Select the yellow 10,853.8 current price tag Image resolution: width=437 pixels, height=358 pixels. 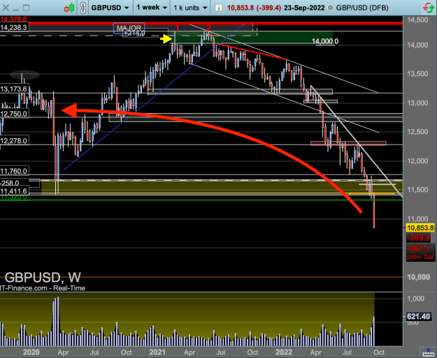tap(420, 228)
